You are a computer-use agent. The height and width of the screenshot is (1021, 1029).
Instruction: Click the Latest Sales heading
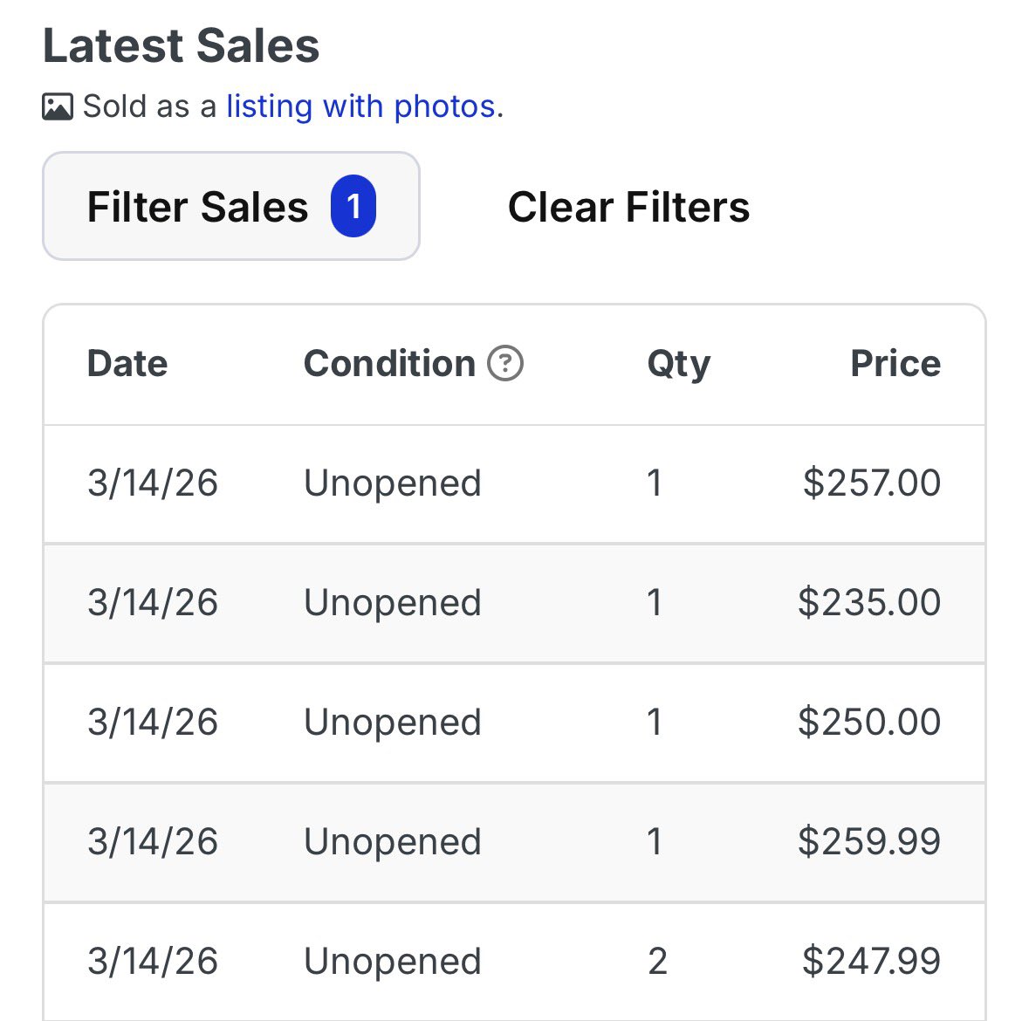[x=182, y=46]
